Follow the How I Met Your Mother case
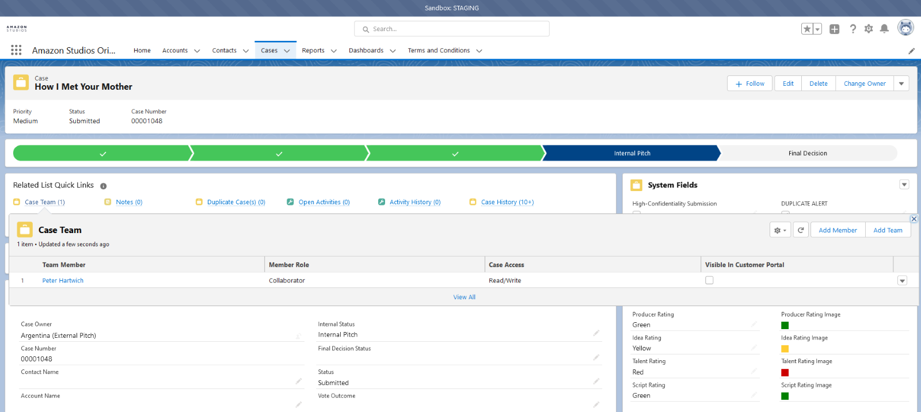 point(749,83)
